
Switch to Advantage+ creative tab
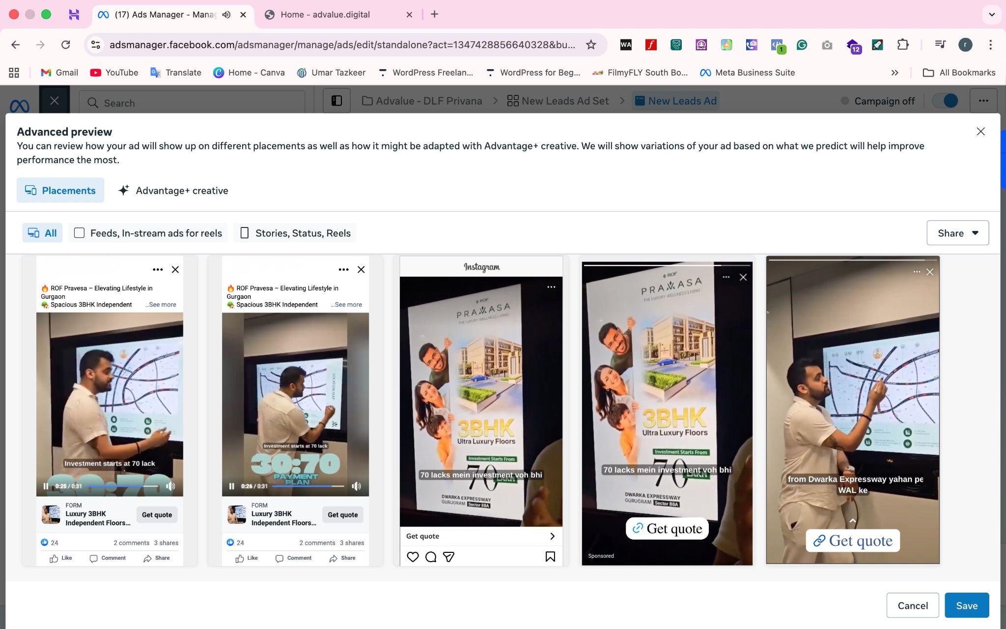[x=173, y=191]
